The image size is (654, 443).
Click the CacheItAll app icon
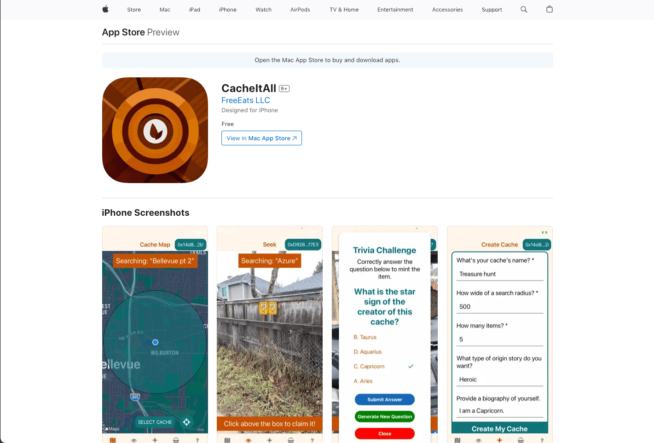155,130
